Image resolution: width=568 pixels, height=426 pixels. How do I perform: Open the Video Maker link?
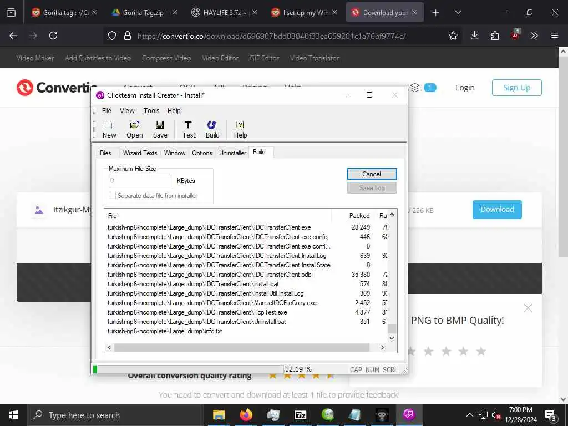point(35,58)
